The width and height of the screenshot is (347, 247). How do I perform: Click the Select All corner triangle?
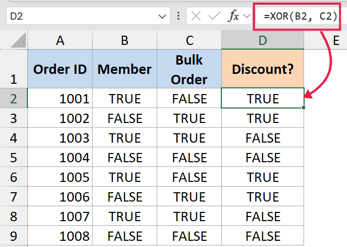point(19,40)
